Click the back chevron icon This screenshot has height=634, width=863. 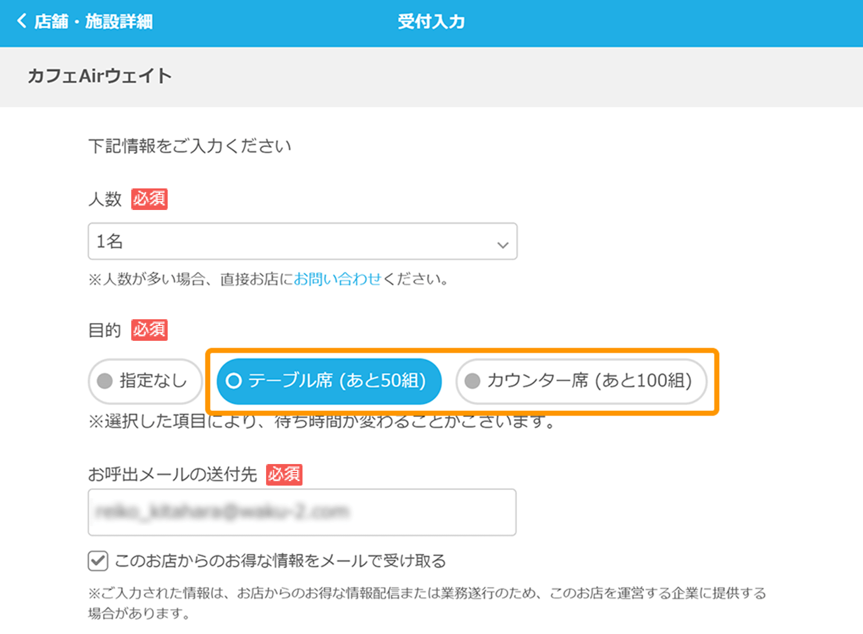(22, 21)
